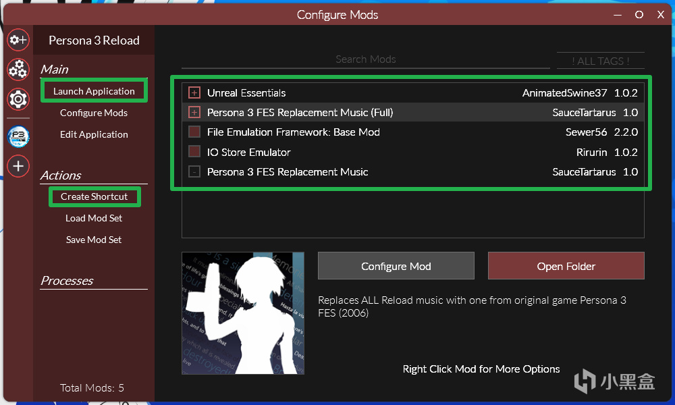This screenshot has width=675, height=405.
Task: Toggle the Unreal Essentials mod checkbox
Action: click(x=194, y=92)
